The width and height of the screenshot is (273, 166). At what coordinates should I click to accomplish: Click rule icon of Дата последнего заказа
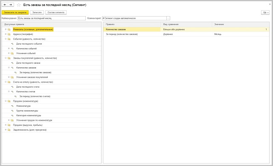coord(12,63)
